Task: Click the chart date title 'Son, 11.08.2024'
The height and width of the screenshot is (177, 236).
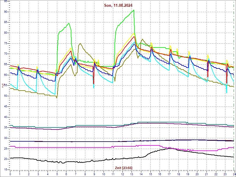Action: [118, 6]
